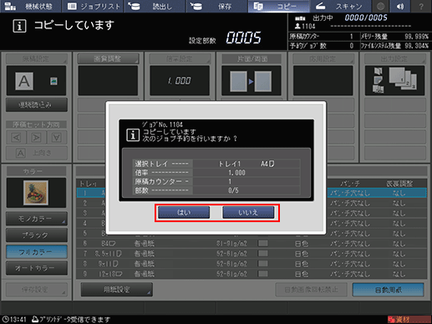Select tray row 8 9x11

[x=252, y=264]
